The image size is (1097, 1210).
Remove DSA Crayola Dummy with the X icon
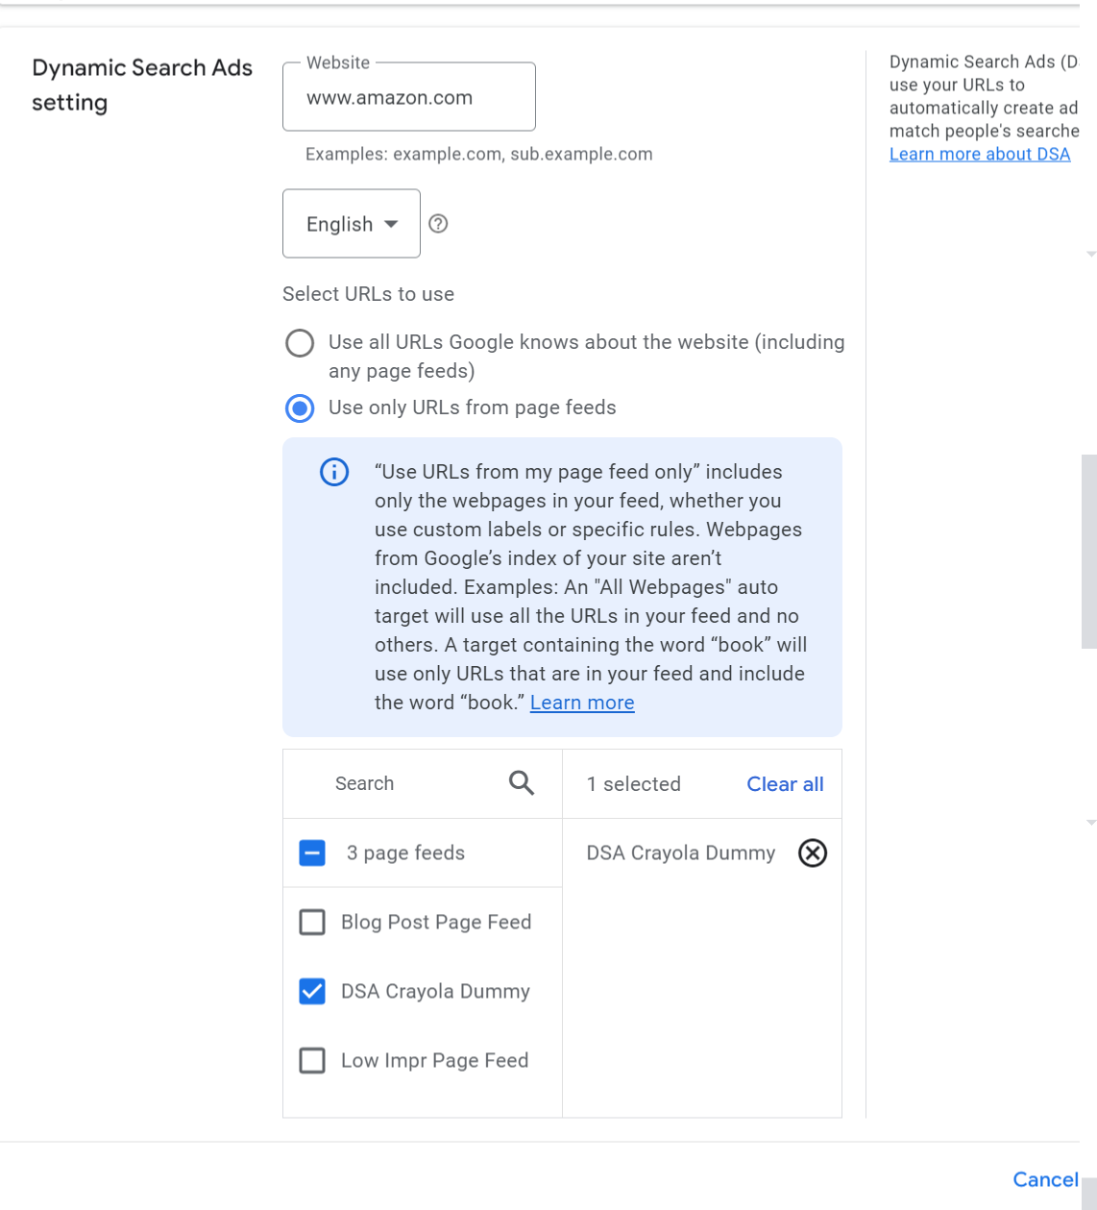[813, 852]
